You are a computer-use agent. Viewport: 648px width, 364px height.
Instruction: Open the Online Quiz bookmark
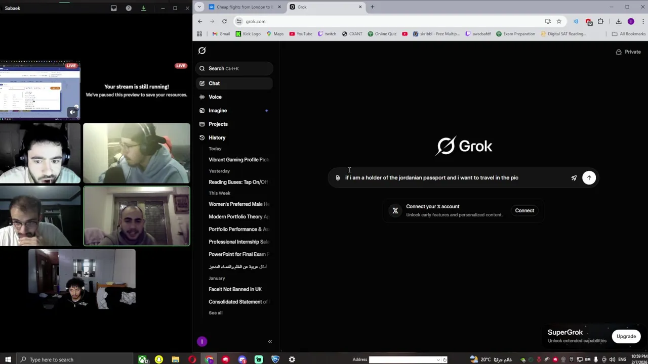382,34
